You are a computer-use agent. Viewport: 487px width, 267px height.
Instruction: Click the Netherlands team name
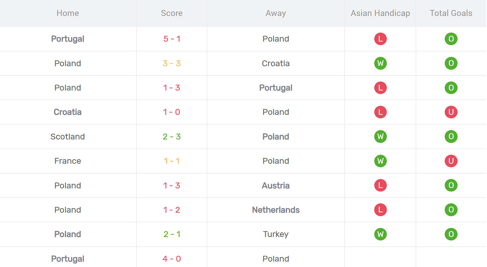tap(276, 210)
